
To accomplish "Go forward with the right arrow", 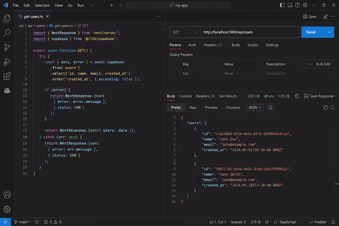I will [120, 5].
